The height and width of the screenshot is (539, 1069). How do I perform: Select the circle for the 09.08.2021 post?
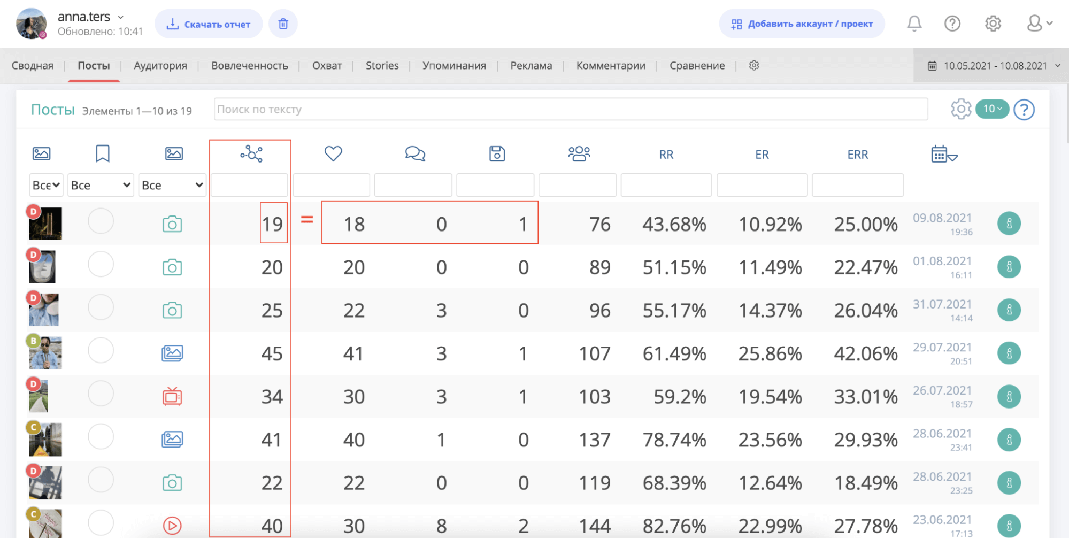[x=101, y=221]
